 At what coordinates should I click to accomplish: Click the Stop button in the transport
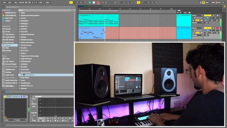(94, 2)
